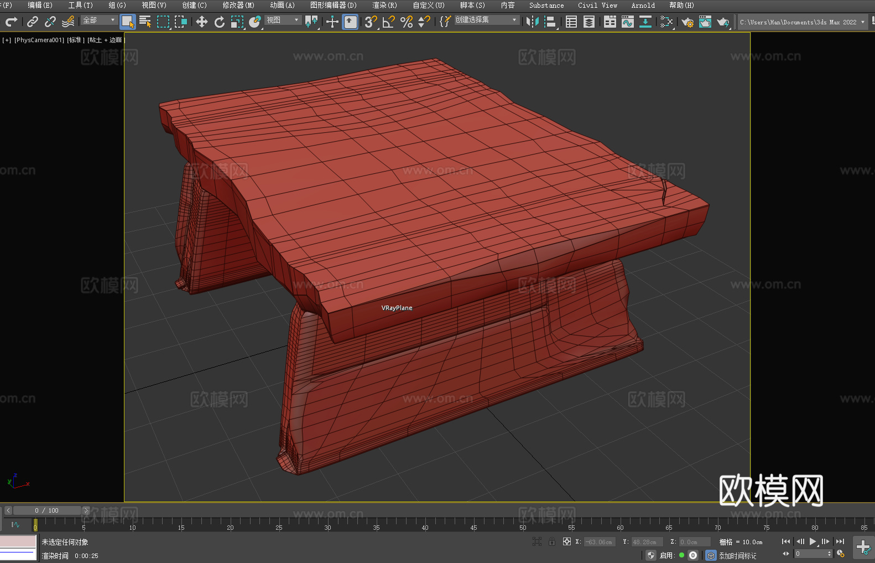Click the Redo arrow icon
Image resolution: width=875 pixels, height=563 pixels.
tap(11, 22)
